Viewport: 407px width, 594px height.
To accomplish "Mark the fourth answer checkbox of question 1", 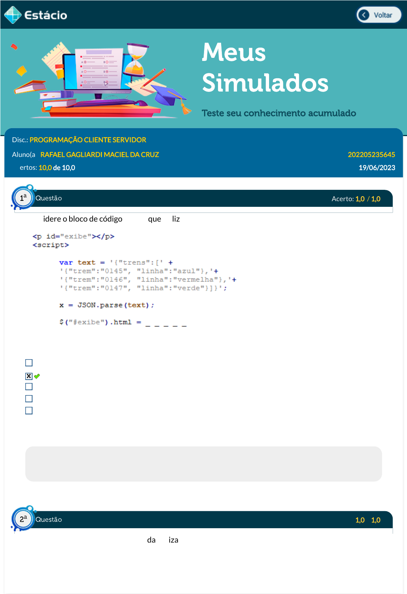I will (29, 399).
